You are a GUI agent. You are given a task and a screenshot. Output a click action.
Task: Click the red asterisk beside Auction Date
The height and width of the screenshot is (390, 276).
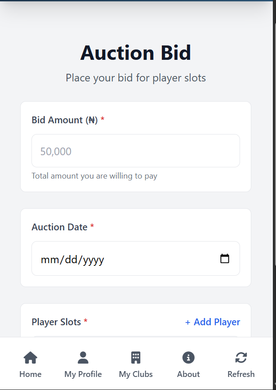click(x=92, y=227)
